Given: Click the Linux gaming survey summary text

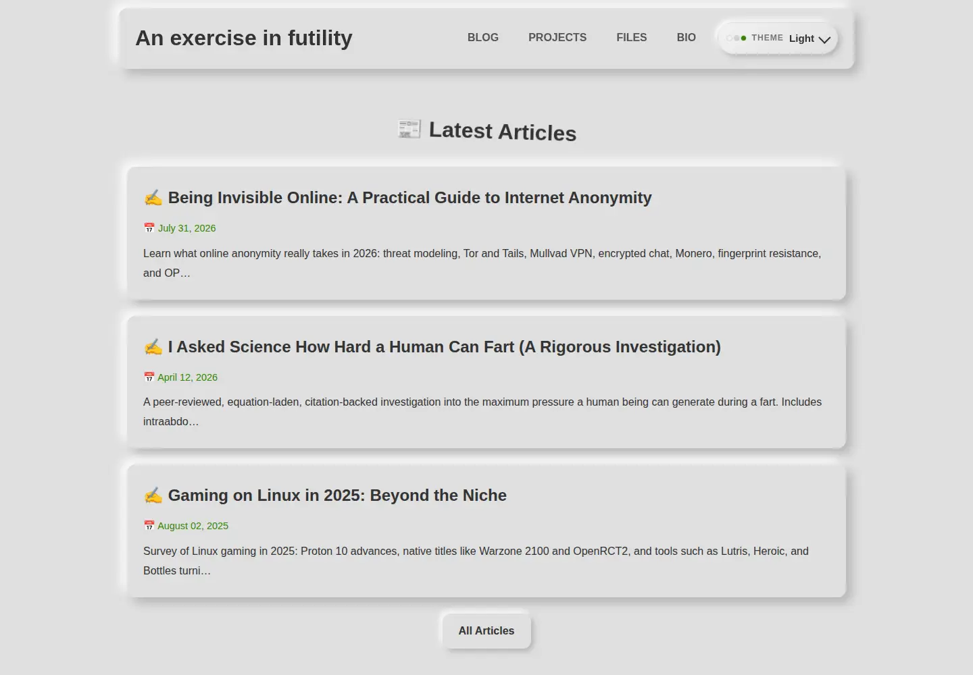Looking at the screenshot, I should (x=476, y=561).
